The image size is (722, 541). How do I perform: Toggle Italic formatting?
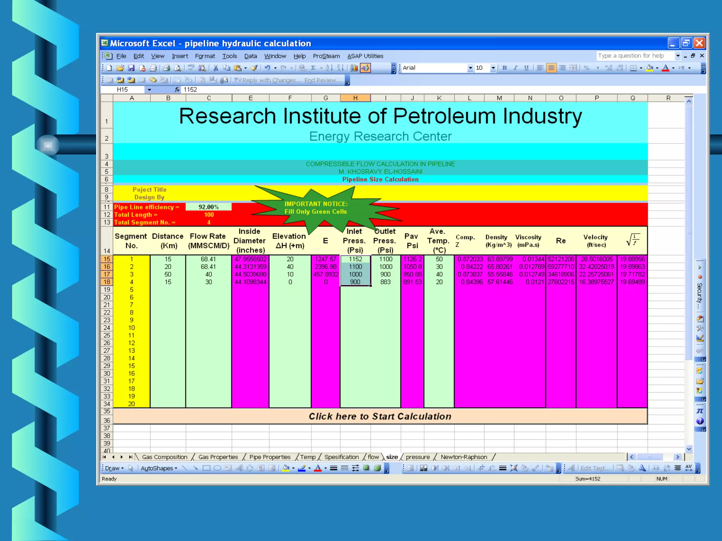click(515, 68)
